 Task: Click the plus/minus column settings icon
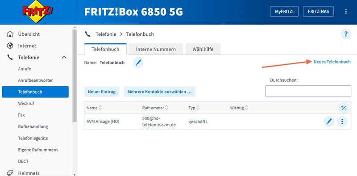click(x=343, y=108)
